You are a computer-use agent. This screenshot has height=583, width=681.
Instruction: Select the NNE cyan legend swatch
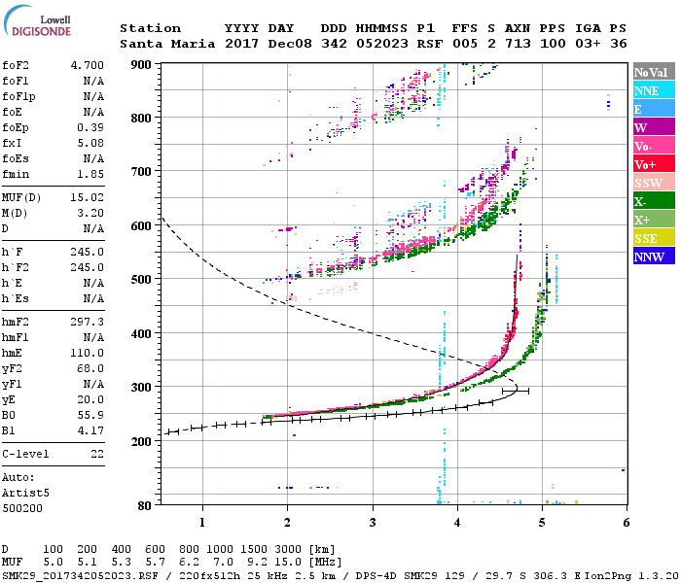pyautogui.click(x=654, y=90)
